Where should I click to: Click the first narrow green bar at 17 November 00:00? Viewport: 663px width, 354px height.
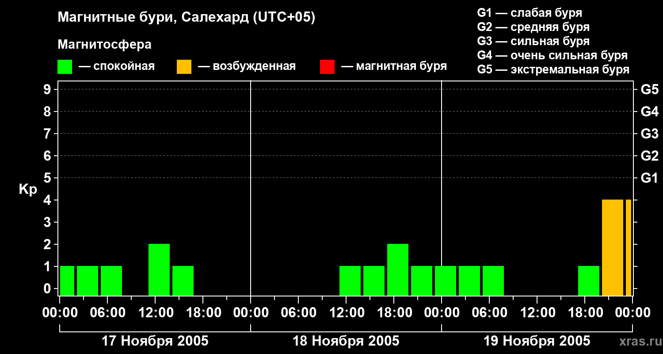tap(67, 281)
